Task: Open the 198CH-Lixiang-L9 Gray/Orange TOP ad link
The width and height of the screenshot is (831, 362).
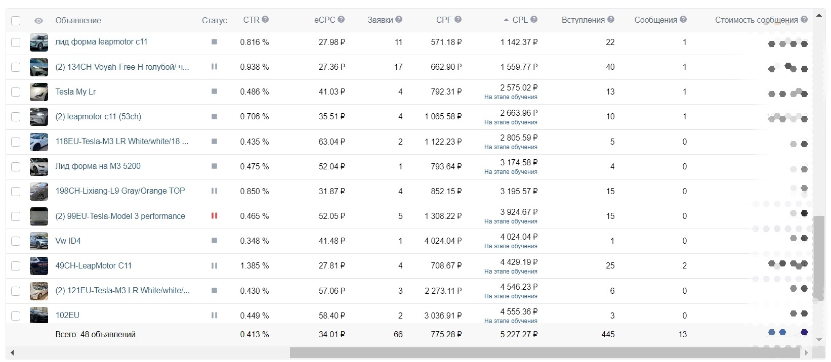Action: [120, 191]
